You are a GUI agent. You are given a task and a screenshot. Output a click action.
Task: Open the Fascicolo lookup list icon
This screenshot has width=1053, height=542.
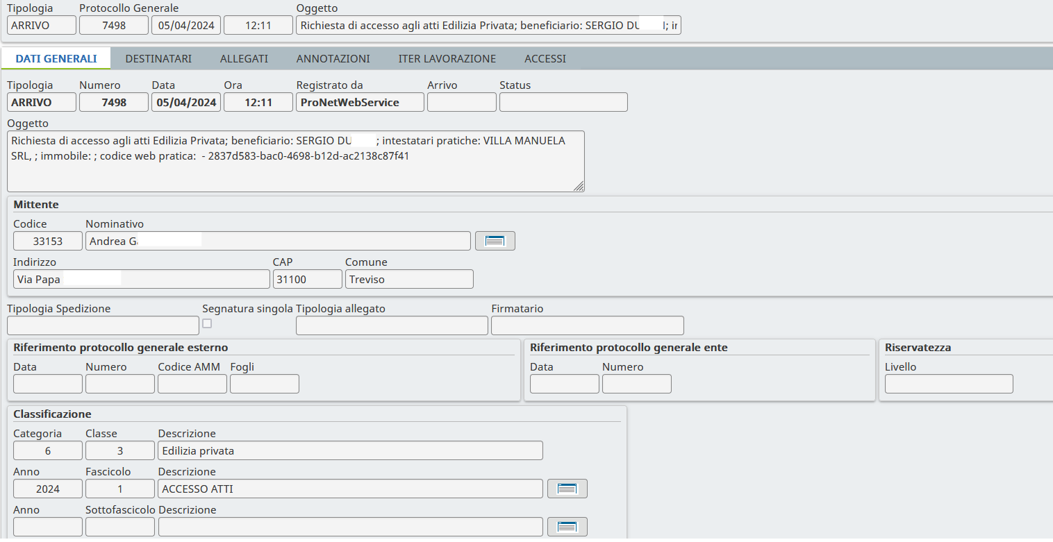[x=567, y=489]
